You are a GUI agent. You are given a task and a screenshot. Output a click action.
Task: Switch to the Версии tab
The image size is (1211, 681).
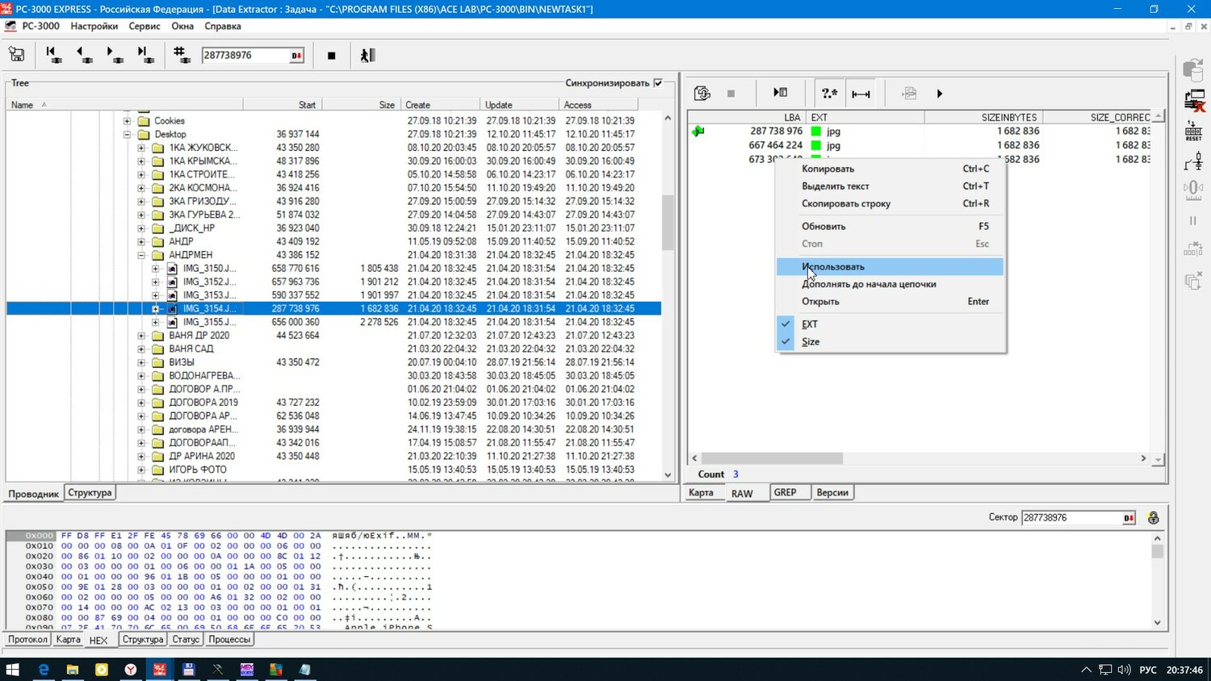pos(832,492)
